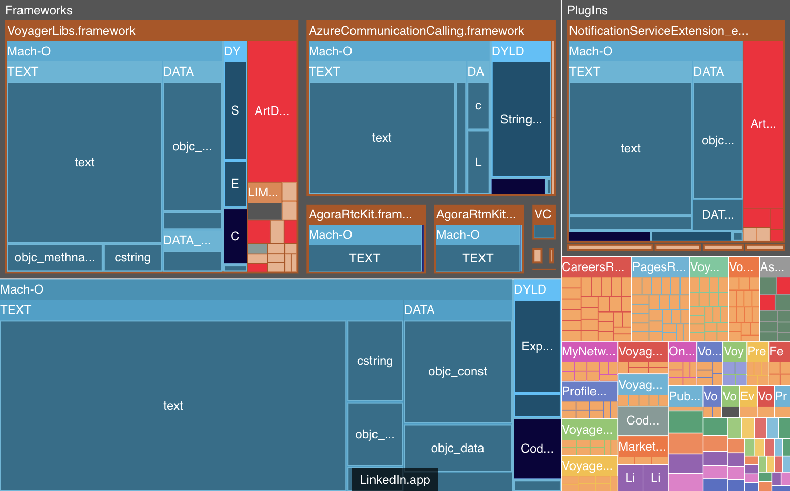Click the cstring block below LinkedIn TEXT
This screenshot has width=790, height=491.
(375, 361)
